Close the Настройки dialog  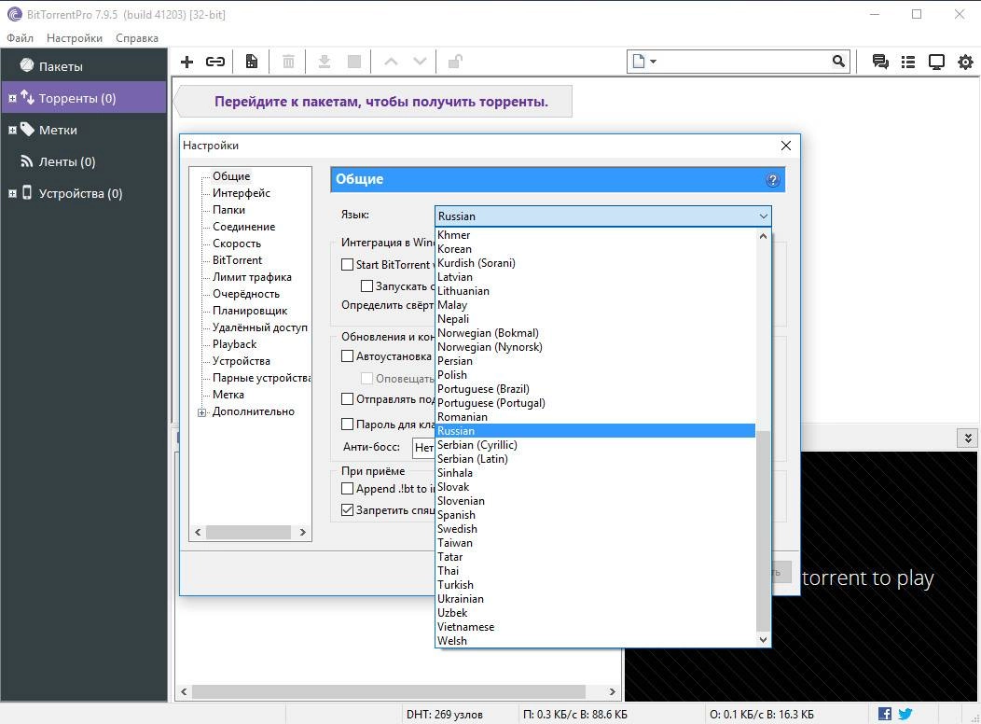tap(786, 146)
